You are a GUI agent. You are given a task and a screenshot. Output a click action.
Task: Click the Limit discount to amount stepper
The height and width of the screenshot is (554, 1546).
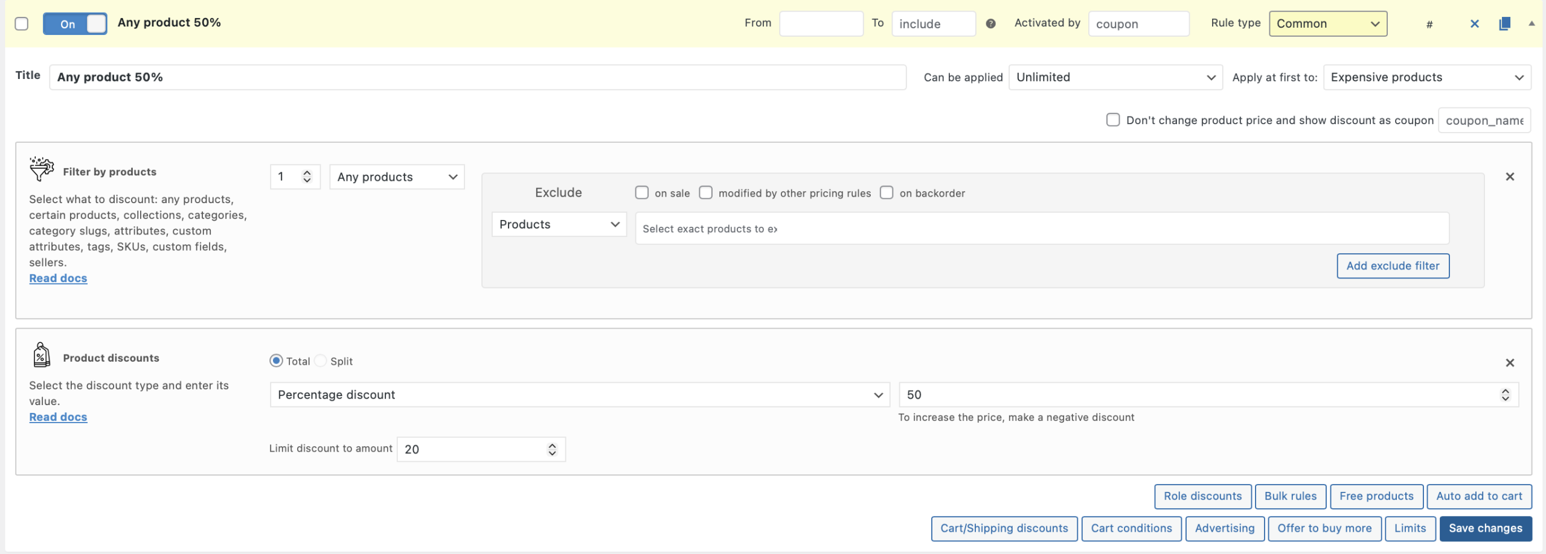[x=552, y=449]
